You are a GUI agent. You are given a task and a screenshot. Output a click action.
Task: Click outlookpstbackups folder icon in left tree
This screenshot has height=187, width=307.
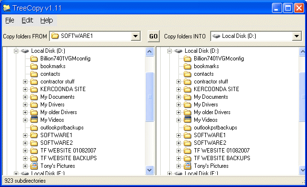pyautogui.click(x=34, y=128)
